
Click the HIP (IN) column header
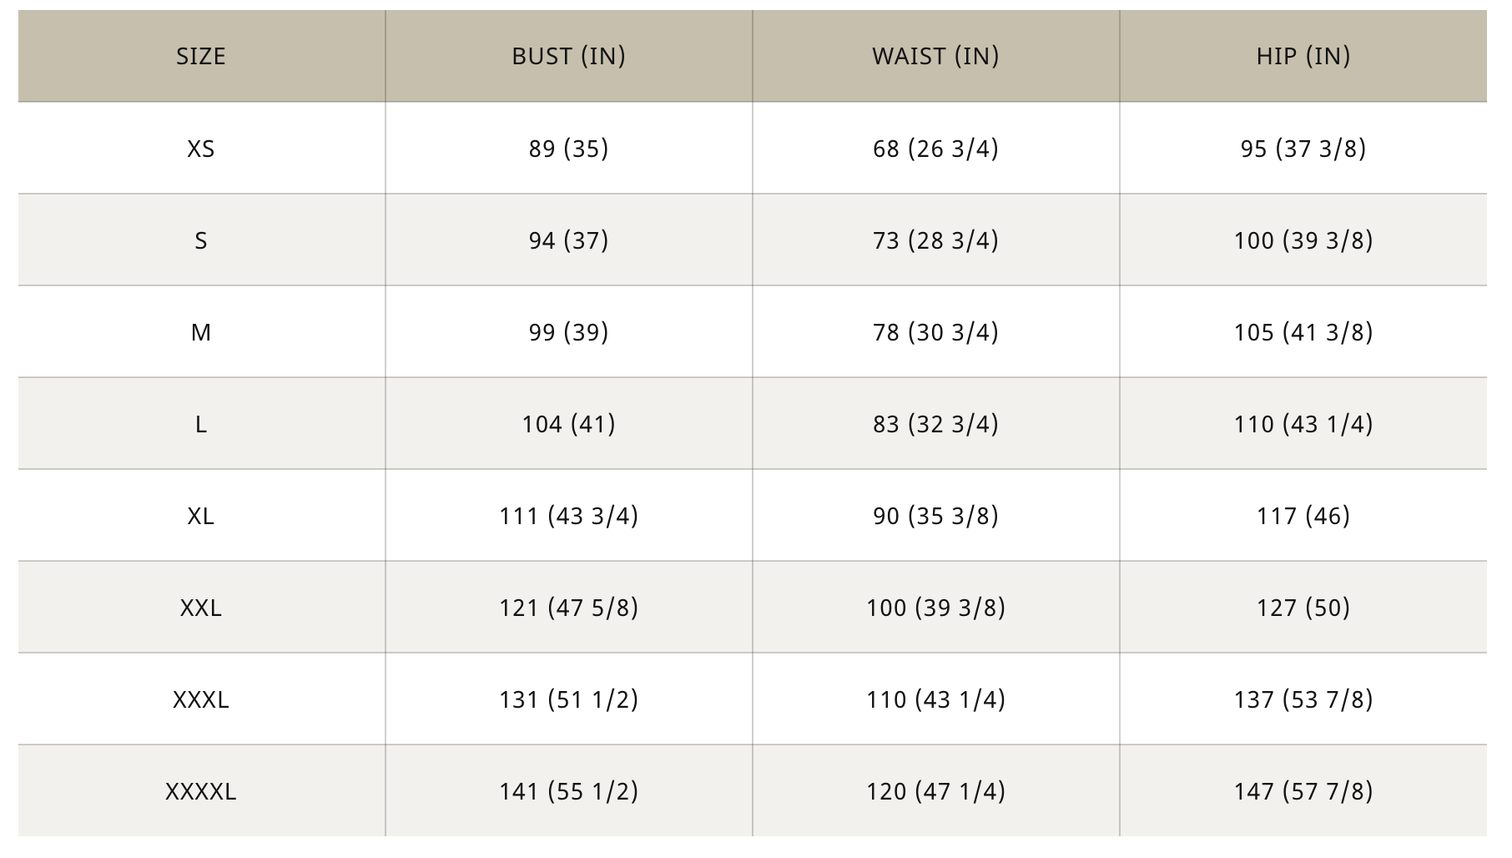1303,56
